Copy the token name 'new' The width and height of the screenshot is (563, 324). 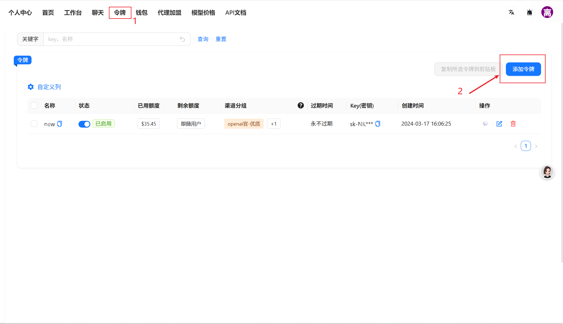60,124
